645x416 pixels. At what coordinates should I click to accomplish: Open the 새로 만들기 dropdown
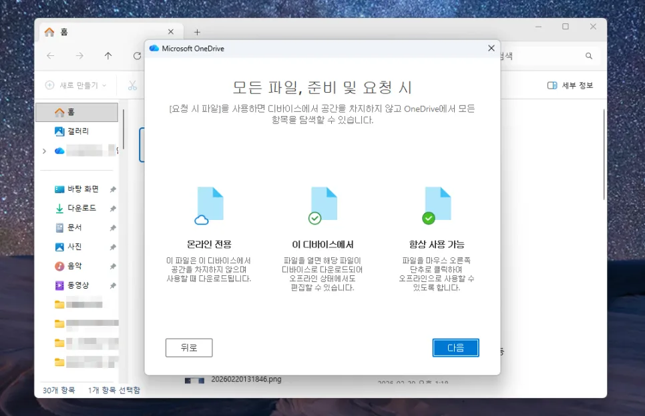click(76, 85)
